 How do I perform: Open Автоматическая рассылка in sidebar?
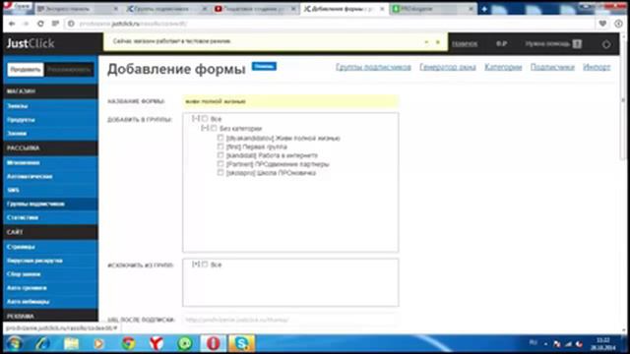pos(50,177)
